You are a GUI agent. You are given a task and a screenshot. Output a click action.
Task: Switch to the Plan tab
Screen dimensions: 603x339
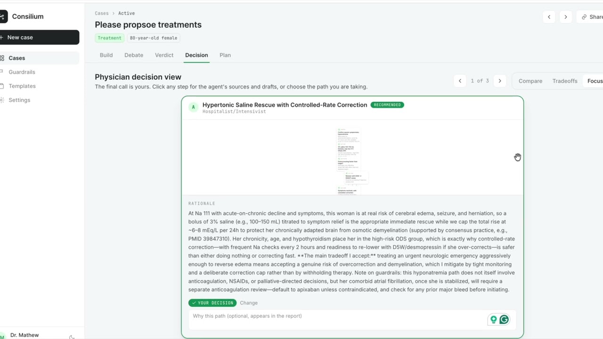tap(225, 55)
